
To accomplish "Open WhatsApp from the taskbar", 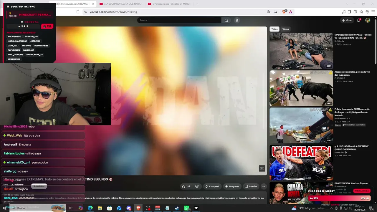I will coord(186,208).
